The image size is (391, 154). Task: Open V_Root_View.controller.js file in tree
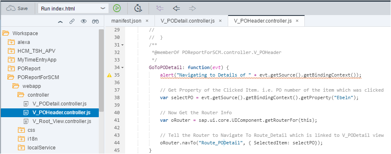pyautogui.click(x=62, y=121)
